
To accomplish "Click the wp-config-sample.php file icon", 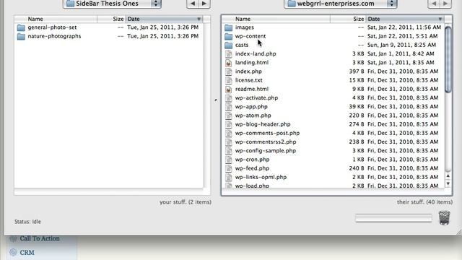I will pos(228,151).
